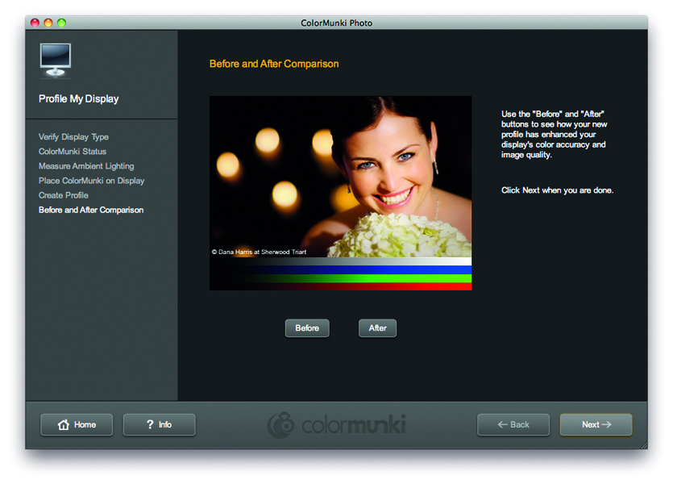Click the Profile My Display heading
This screenshot has width=673, height=484.
tap(78, 99)
